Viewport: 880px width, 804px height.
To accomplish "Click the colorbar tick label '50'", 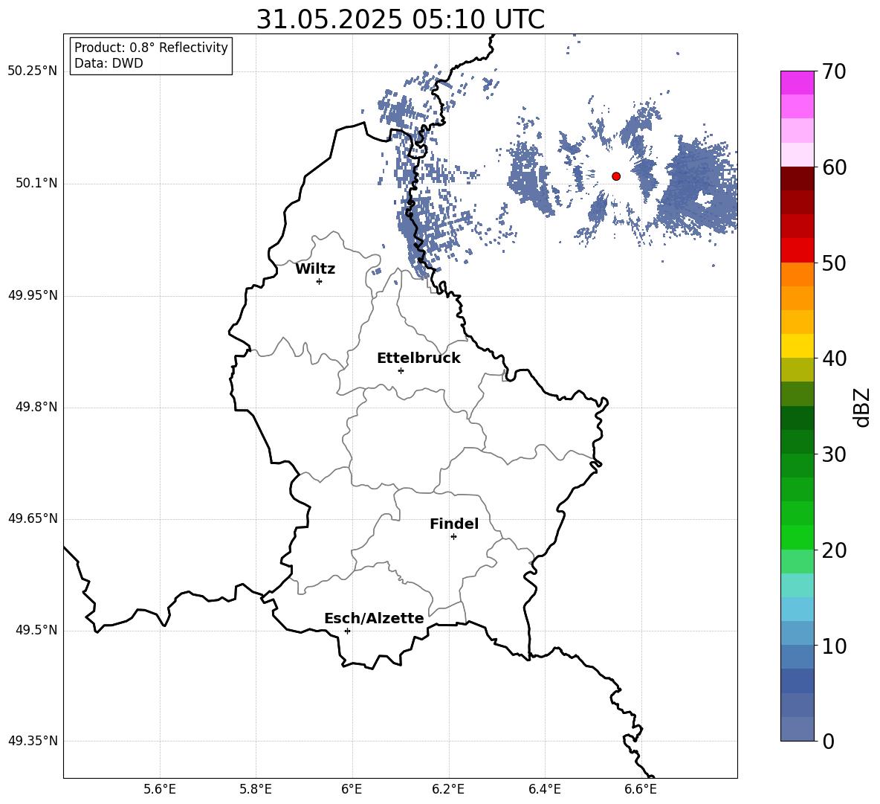I will (x=834, y=263).
